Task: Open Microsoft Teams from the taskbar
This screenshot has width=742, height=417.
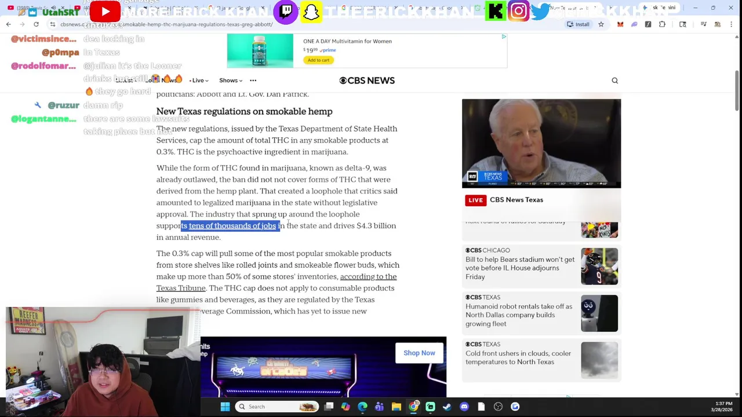Action: click(379, 407)
